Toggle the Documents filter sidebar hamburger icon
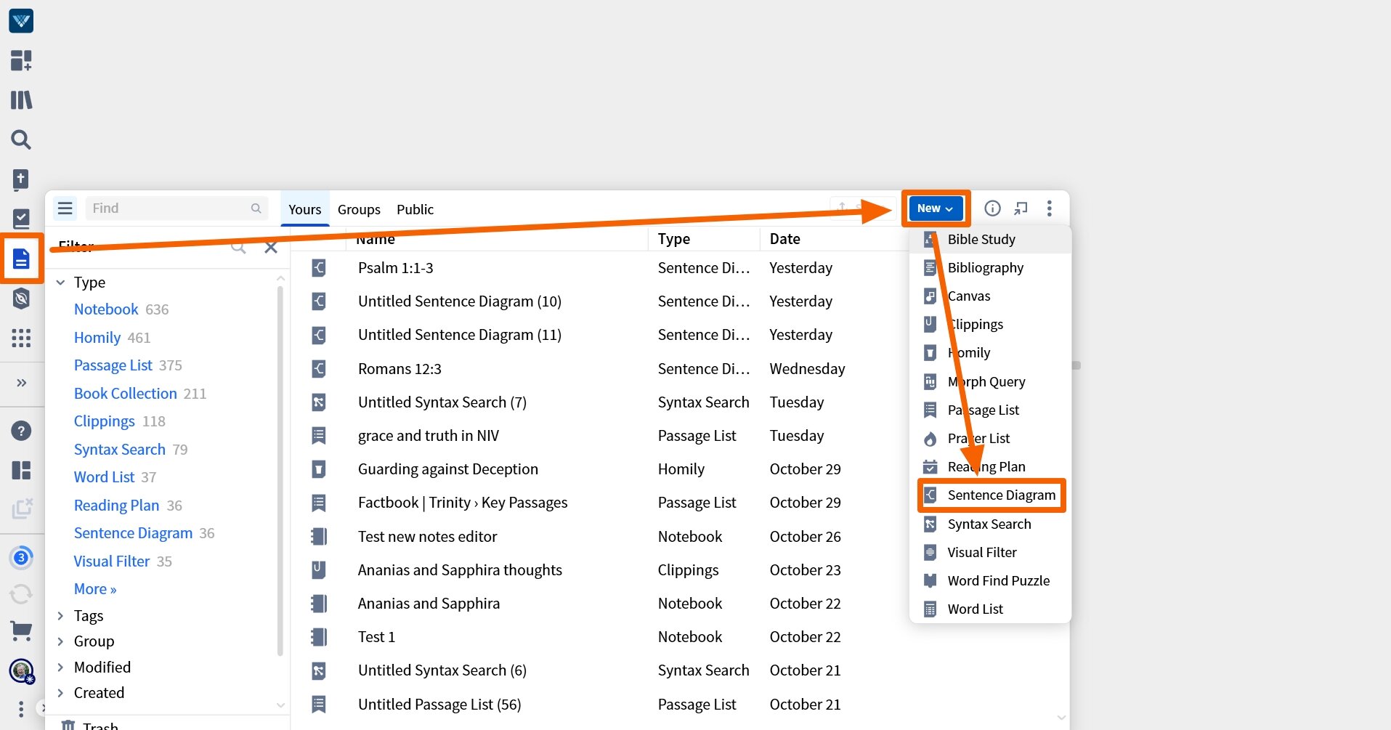The image size is (1391, 730). click(x=65, y=208)
